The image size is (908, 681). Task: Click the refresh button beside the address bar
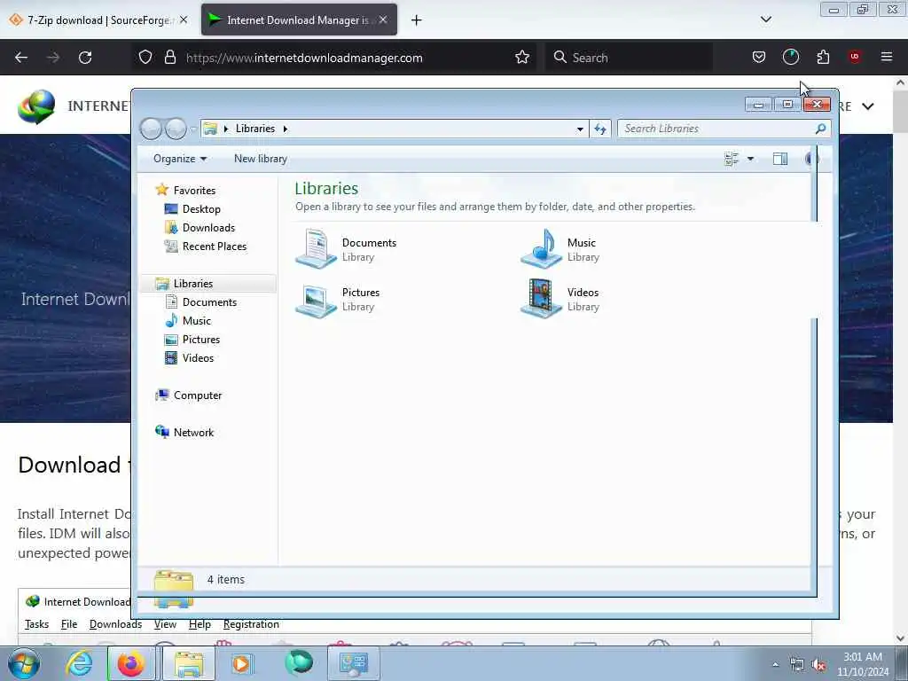coord(600,129)
